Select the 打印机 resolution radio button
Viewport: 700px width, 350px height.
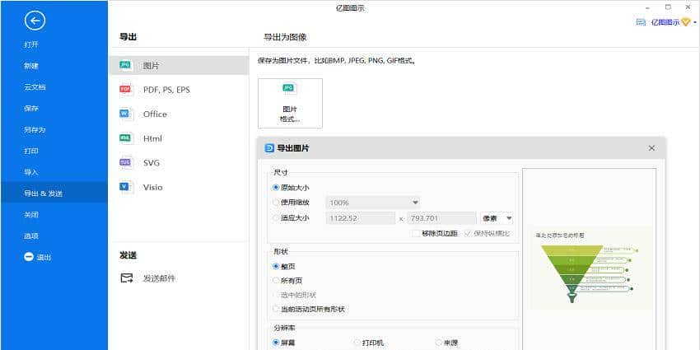point(357,343)
